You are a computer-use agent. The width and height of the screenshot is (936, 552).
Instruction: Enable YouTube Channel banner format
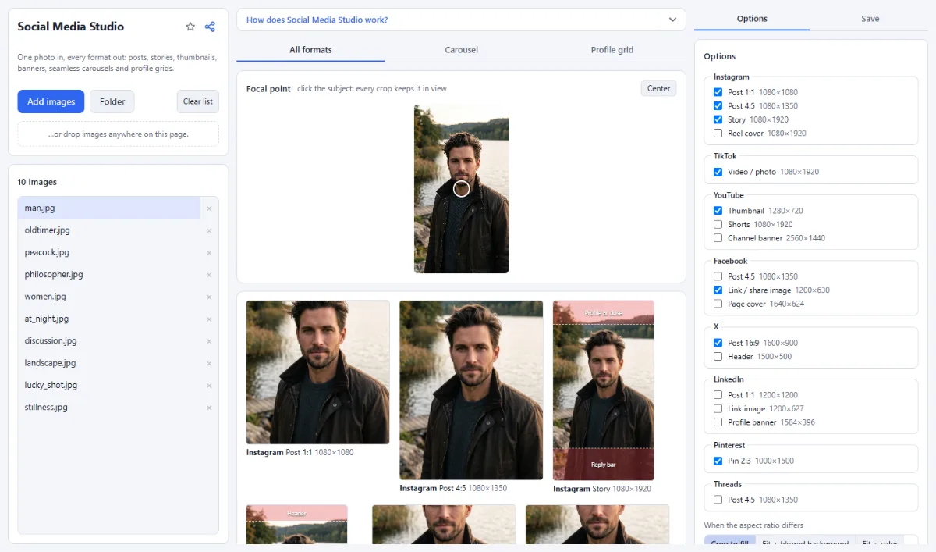[x=718, y=238]
